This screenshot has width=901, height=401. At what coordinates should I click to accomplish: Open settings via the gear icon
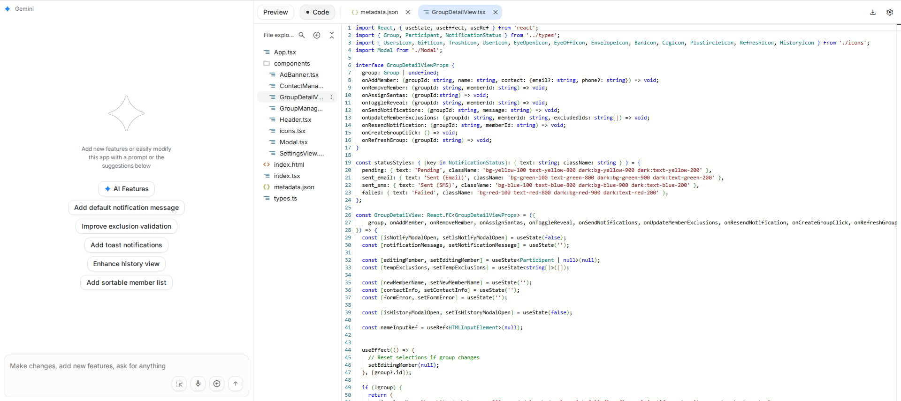890,12
